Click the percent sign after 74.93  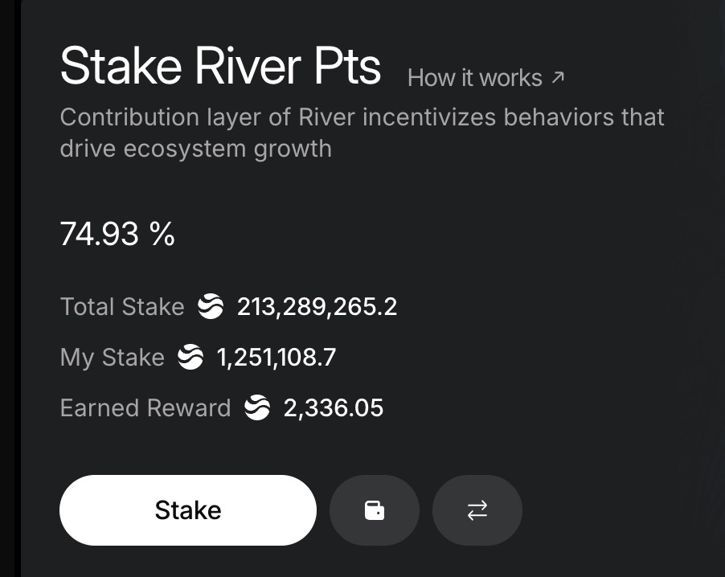[x=162, y=234]
